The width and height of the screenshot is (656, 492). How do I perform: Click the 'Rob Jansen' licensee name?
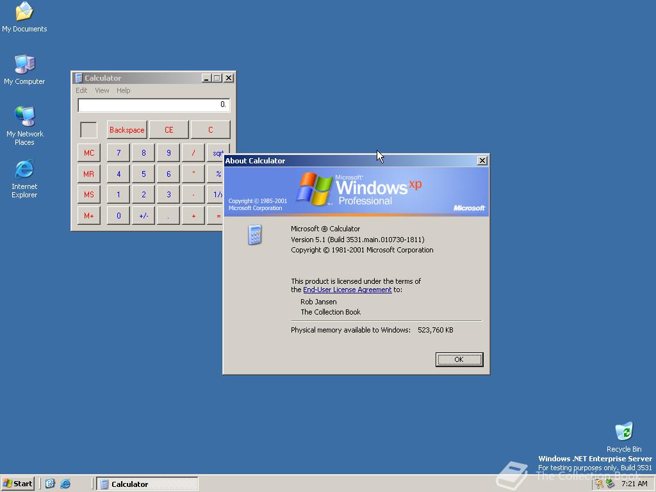318,302
